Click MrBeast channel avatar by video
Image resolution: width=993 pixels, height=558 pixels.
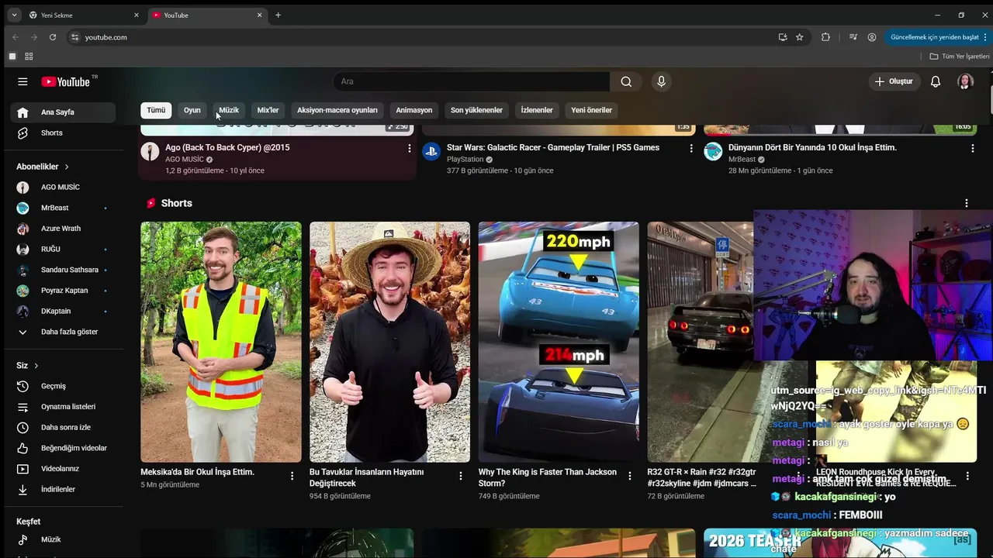[x=713, y=151]
